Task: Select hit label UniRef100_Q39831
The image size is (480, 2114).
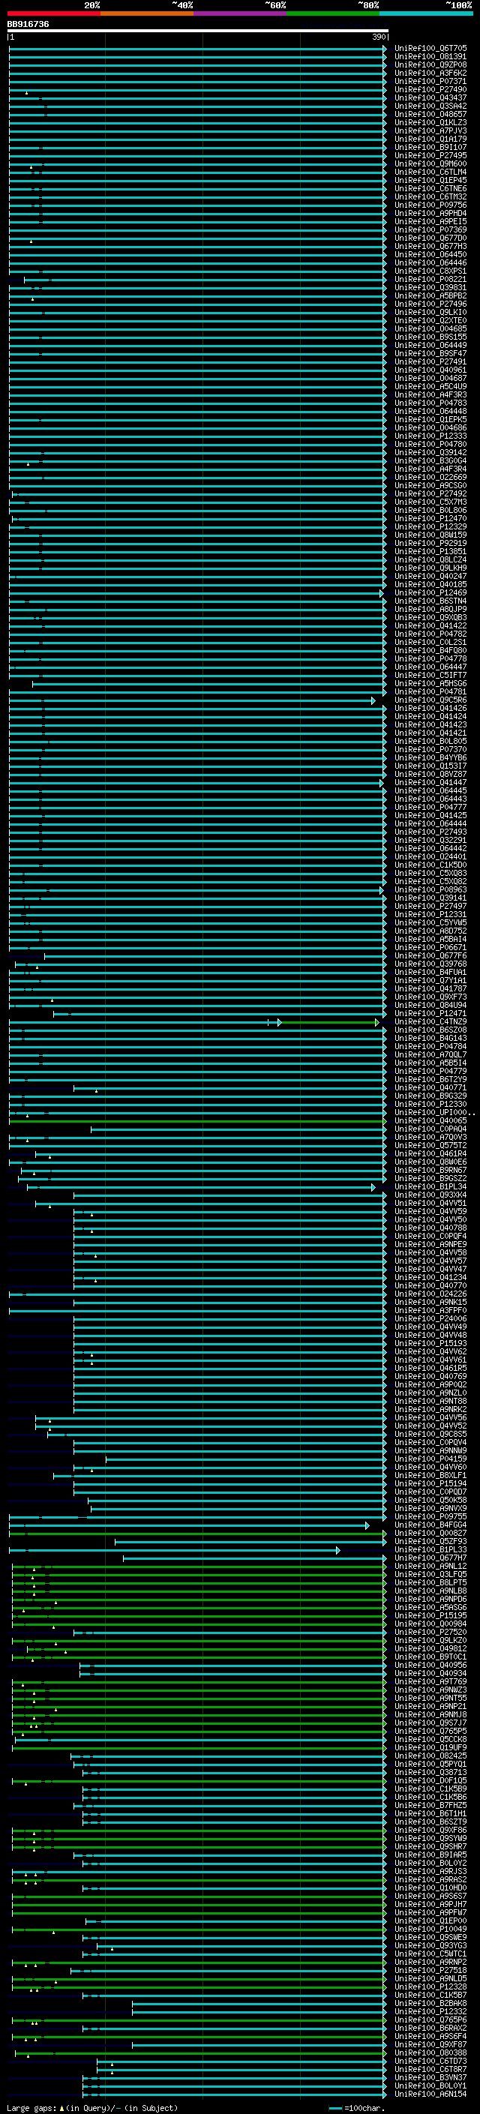Action: [x=430, y=287]
